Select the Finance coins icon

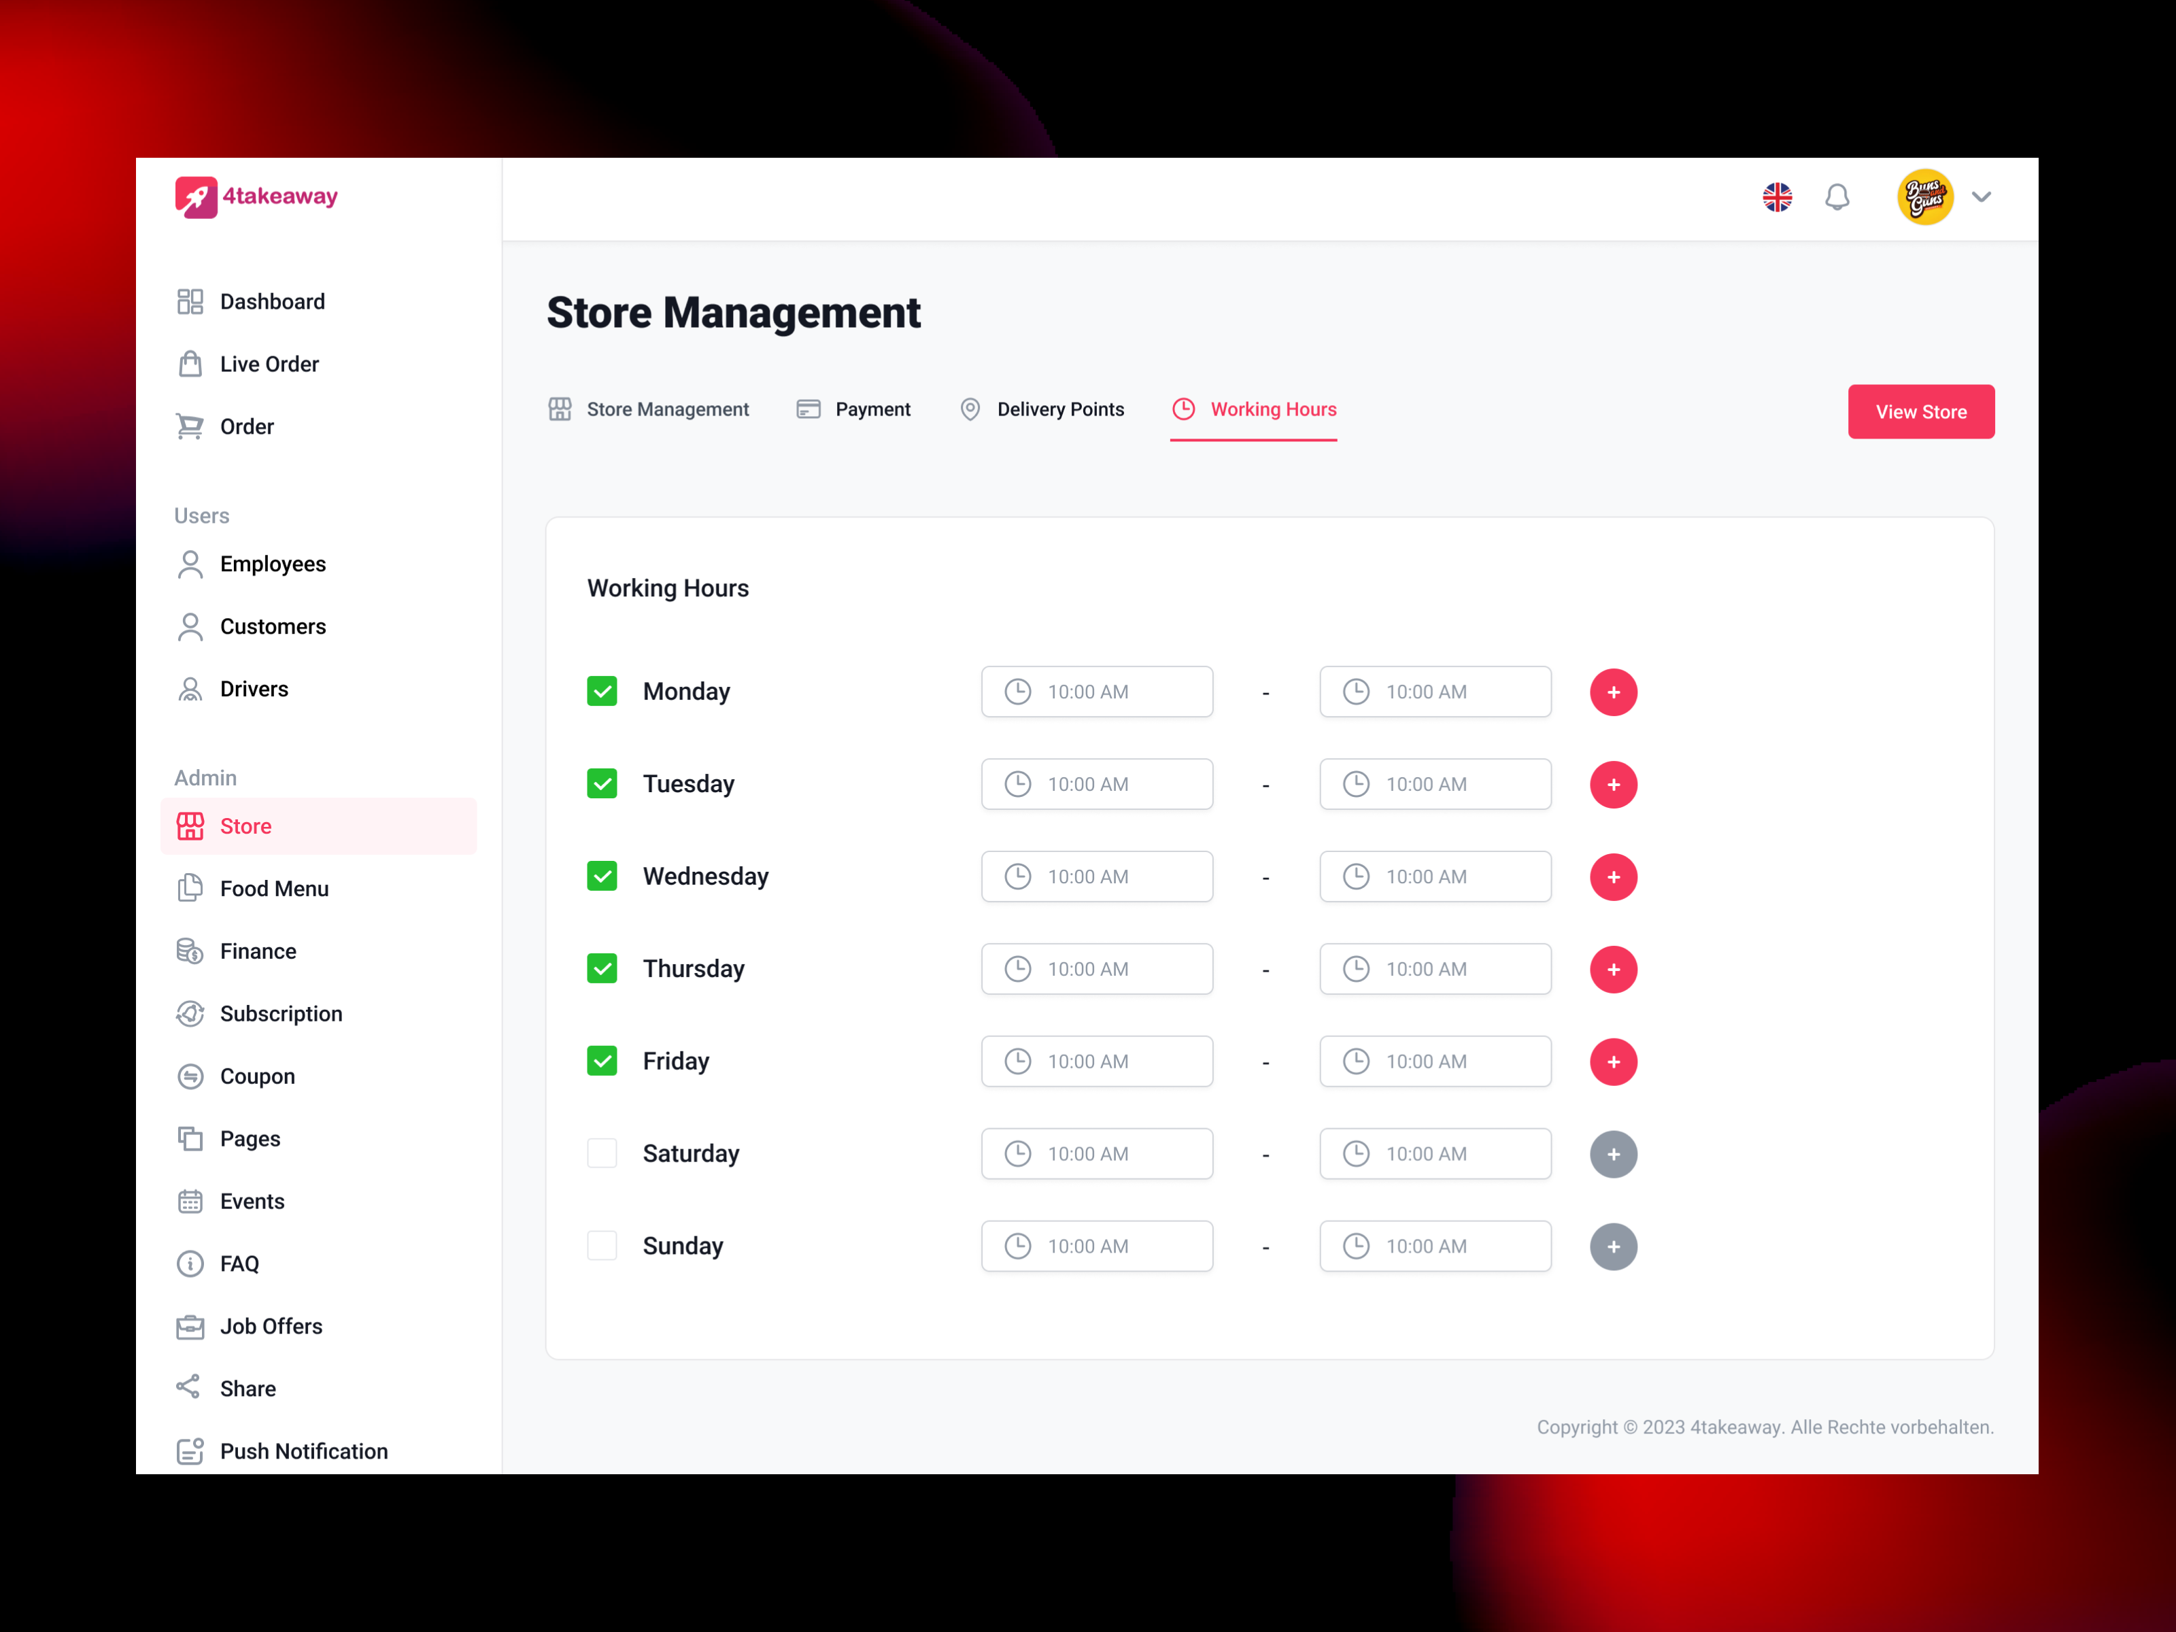[191, 950]
